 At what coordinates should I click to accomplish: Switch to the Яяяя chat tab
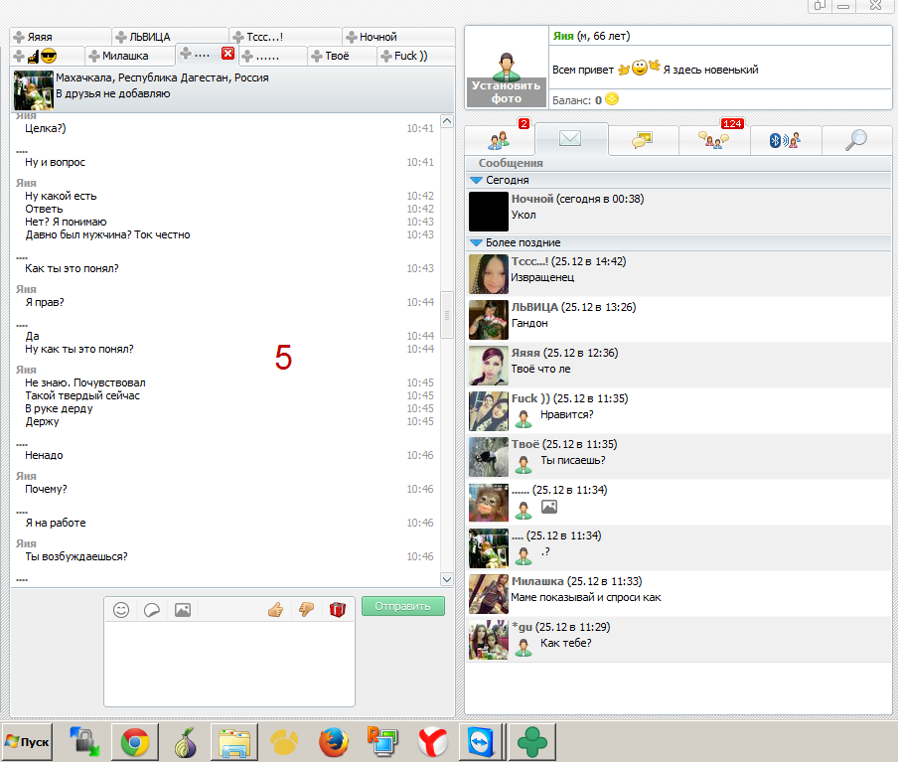click(x=61, y=37)
